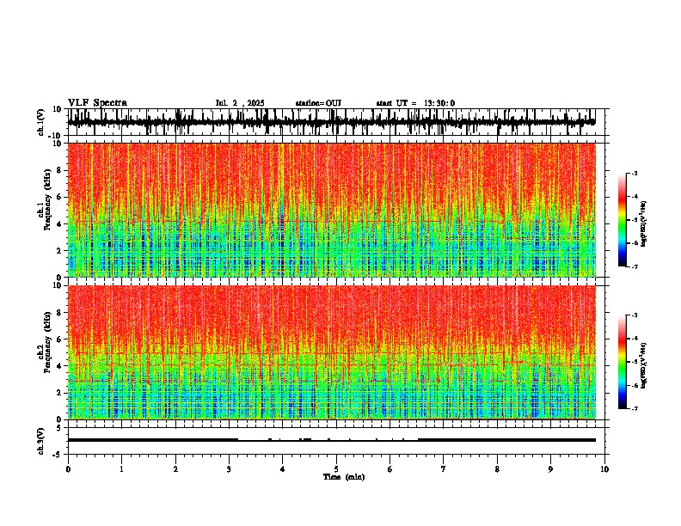Click the "3" tick on the time axis
The image size is (681, 526).
229,469
